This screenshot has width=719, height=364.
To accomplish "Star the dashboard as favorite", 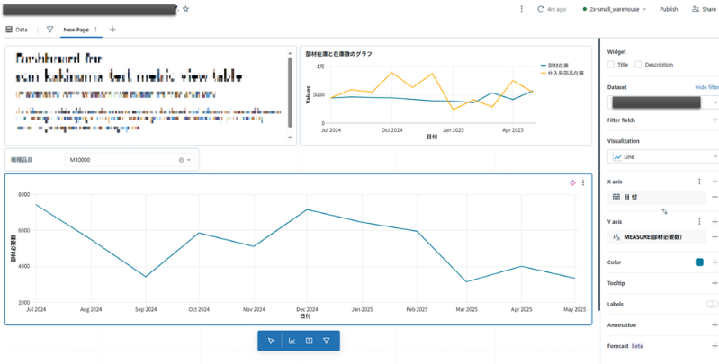I will 185,9.
